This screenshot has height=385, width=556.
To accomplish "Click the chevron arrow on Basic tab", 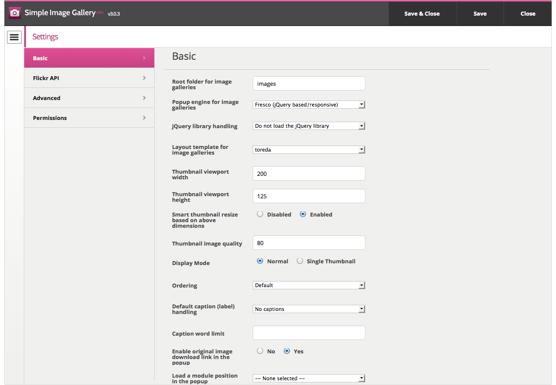I will [144, 58].
